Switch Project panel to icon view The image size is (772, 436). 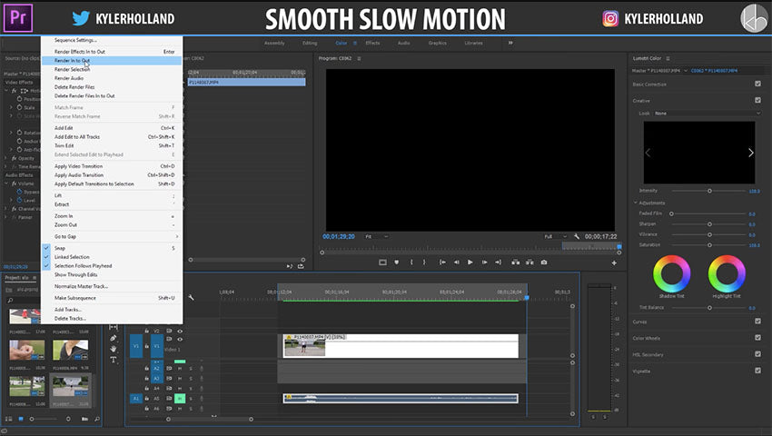pyautogui.click(x=21, y=419)
